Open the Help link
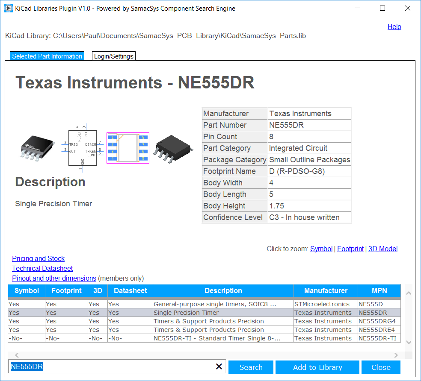This screenshot has height=381, width=421. tap(394, 26)
